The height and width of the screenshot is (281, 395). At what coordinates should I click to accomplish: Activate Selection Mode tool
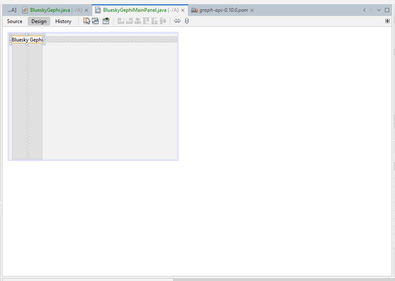tap(87, 21)
